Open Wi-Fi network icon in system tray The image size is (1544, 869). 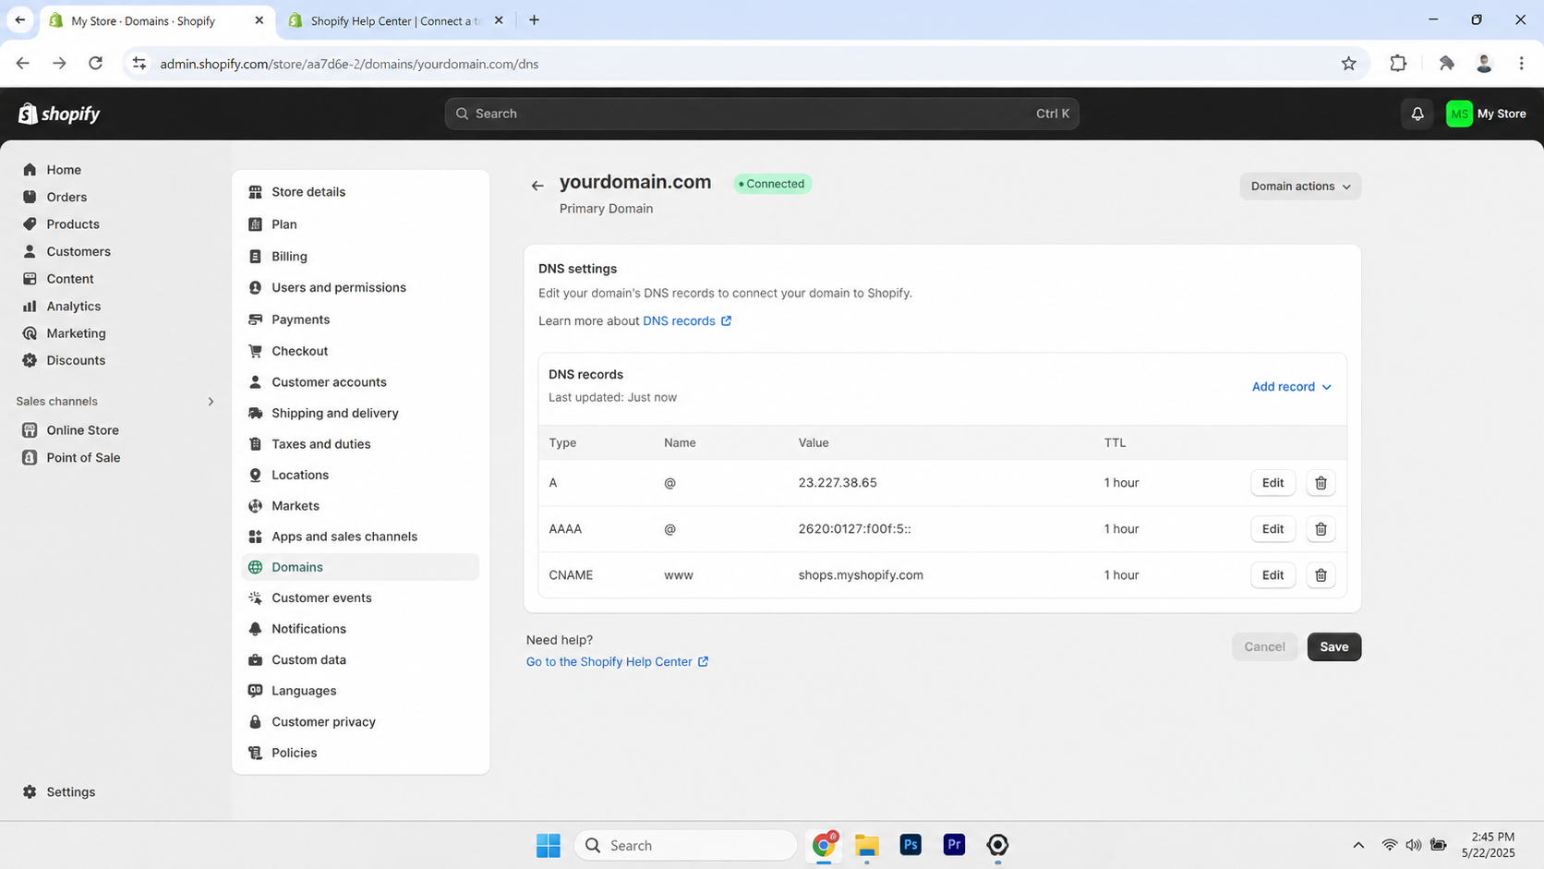[x=1389, y=845]
